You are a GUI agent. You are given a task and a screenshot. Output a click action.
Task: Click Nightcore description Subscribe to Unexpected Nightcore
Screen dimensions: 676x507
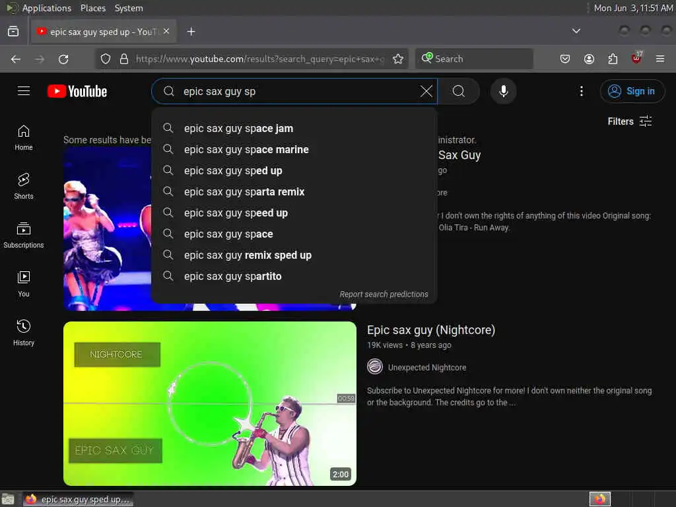(x=509, y=397)
